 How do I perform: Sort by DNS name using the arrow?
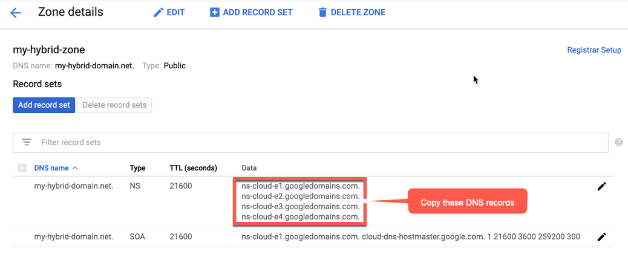click(x=75, y=167)
